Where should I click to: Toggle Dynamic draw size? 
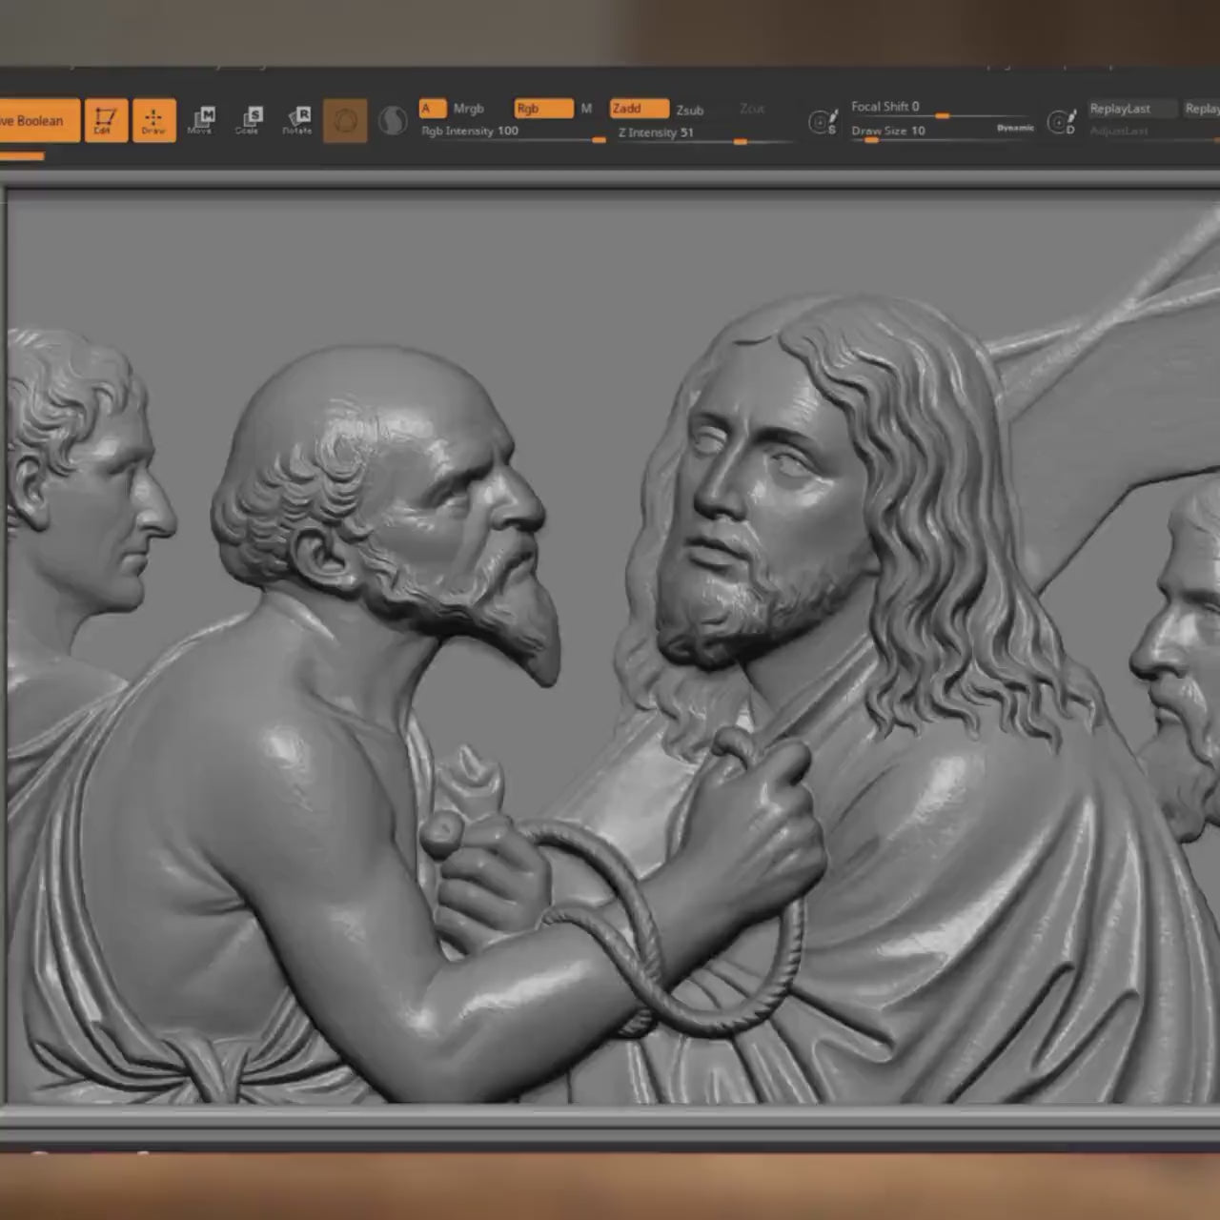1015,128
